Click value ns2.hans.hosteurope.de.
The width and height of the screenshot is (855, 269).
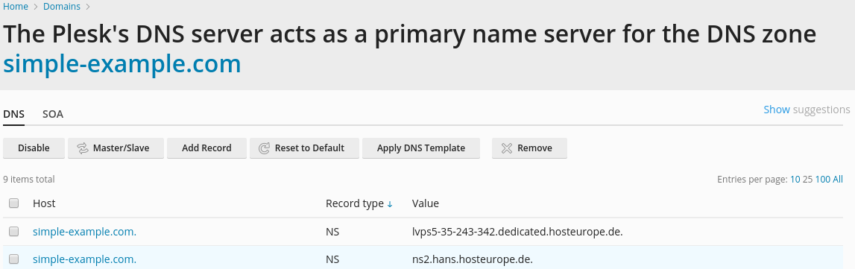point(472,259)
